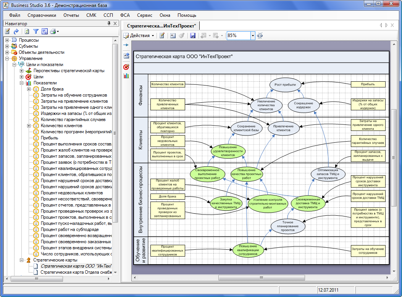The height and width of the screenshot is (297, 402).
Task: Collapse the Показатели tree node
Action: 22,83
